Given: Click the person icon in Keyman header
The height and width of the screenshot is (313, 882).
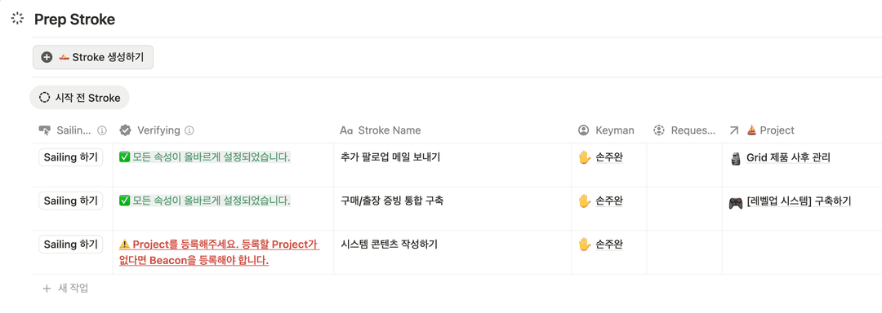Looking at the screenshot, I should click(583, 130).
